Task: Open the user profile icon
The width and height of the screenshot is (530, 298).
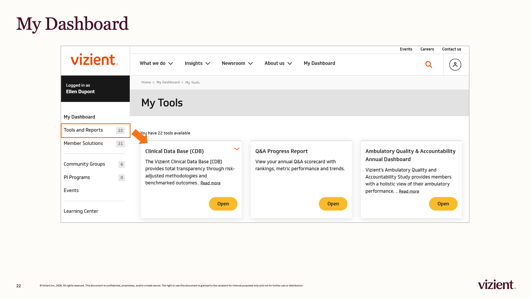Action: tap(455, 65)
